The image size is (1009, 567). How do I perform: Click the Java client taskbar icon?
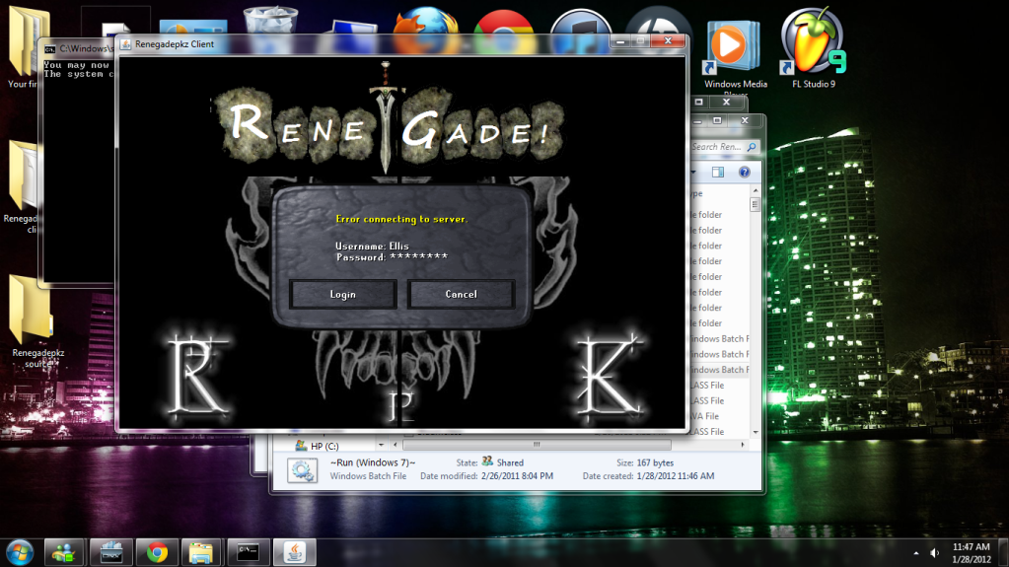pos(293,551)
